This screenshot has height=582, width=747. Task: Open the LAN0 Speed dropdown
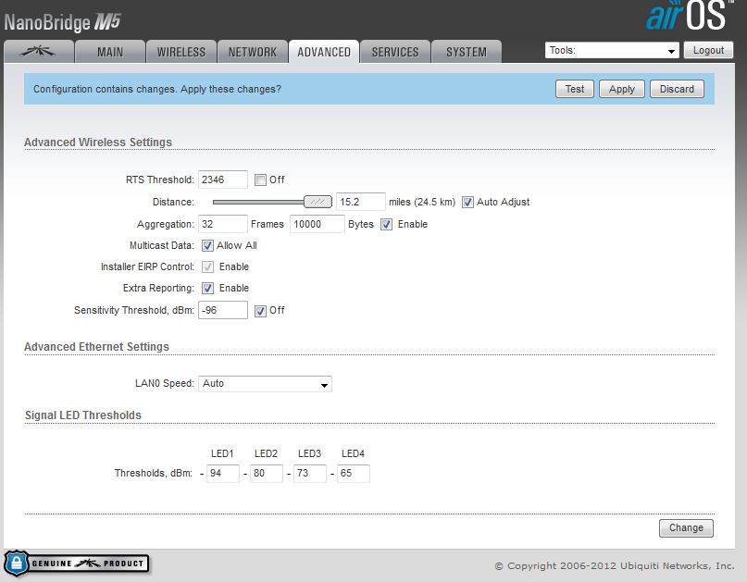265,383
